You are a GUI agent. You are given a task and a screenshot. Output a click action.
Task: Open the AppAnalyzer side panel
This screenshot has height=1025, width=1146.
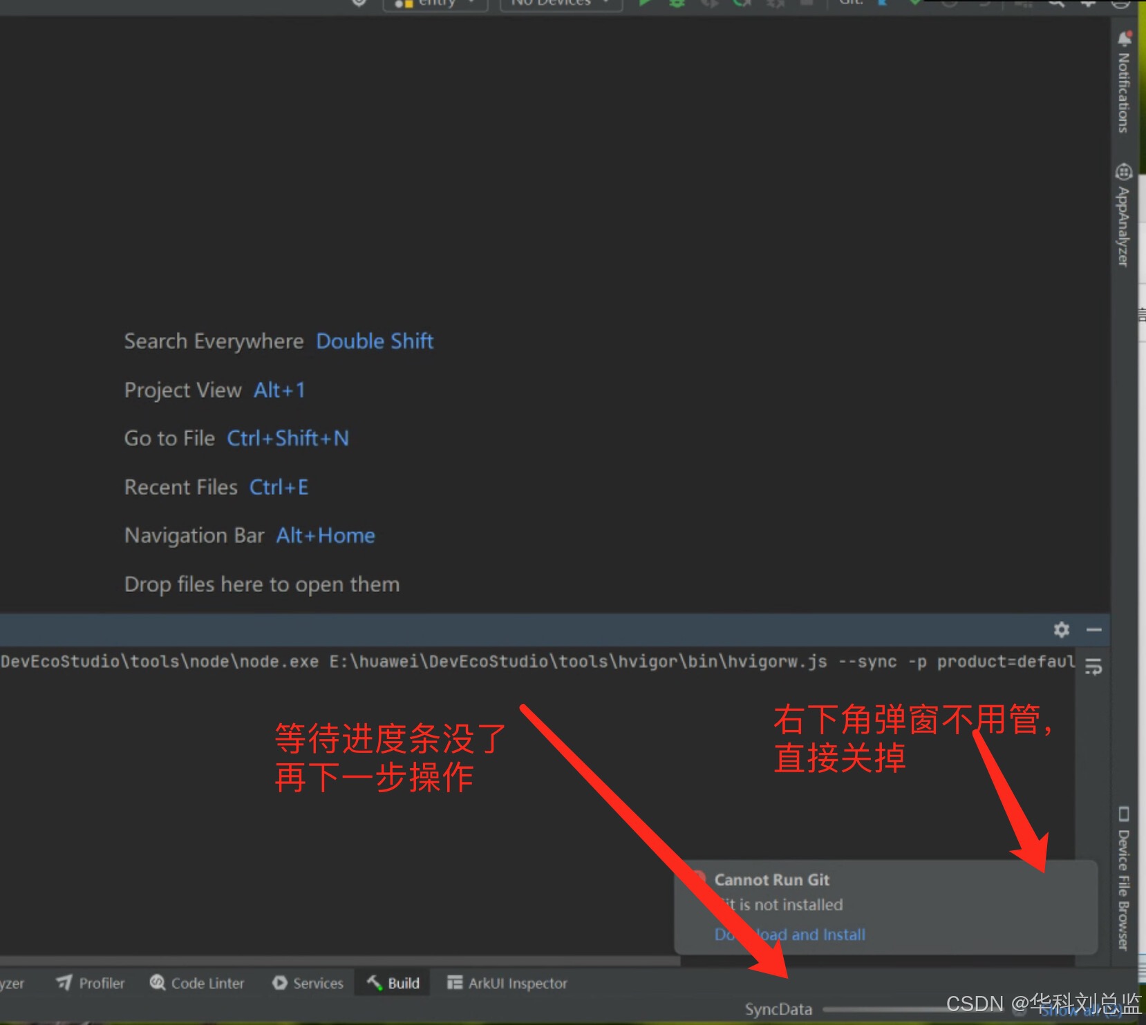(x=1124, y=214)
